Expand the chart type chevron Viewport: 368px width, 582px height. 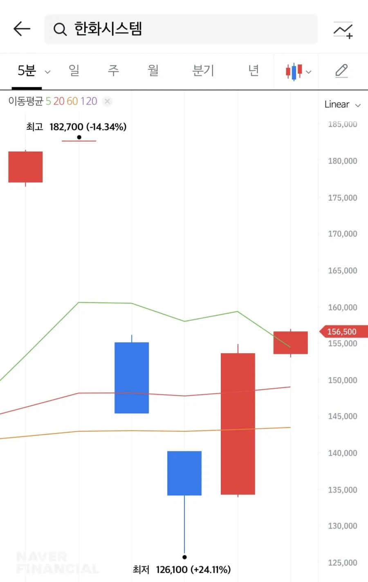coord(309,72)
